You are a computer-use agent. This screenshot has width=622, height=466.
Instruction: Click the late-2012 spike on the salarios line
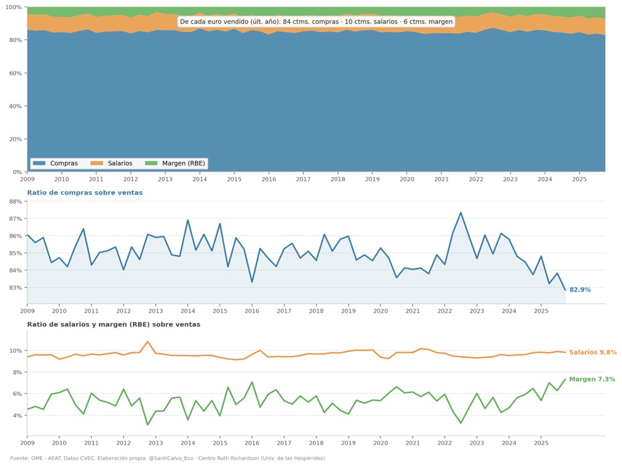[148, 341]
